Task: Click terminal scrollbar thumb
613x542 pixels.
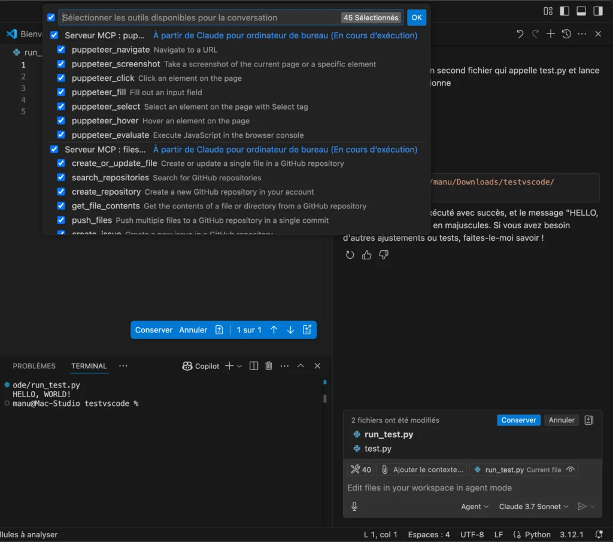Action: [x=325, y=398]
